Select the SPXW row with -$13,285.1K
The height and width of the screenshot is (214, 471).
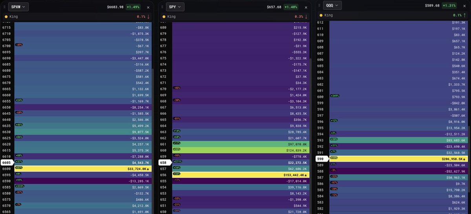point(83,181)
